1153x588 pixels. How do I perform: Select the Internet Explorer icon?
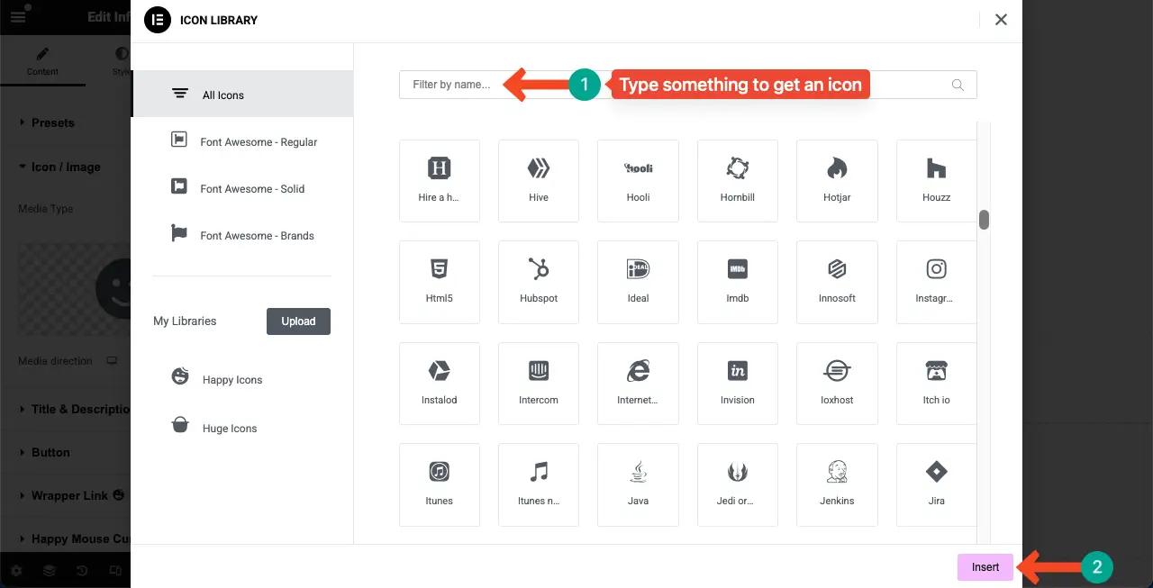[638, 383]
